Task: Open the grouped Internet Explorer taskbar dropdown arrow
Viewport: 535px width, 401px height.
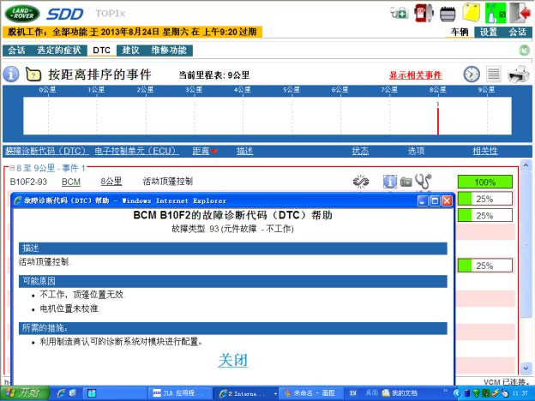Action: pyautogui.click(x=275, y=393)
